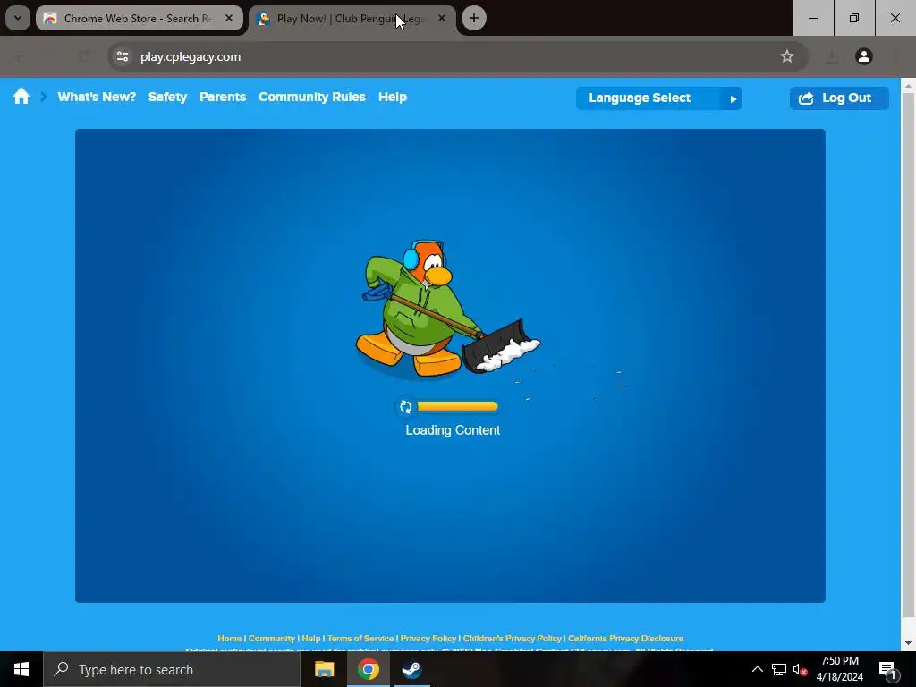Image resolution: width=916 pixels, height=687 pixels.
Task: Close the Chrome Web Store tab
Action: pos(229,18)
